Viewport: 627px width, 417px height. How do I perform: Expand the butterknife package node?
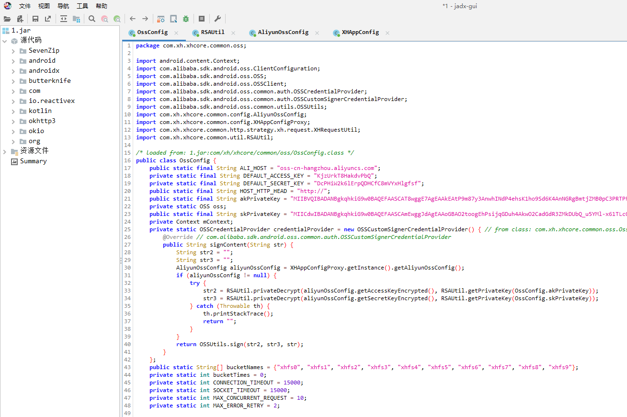click(x=13, y=81)
